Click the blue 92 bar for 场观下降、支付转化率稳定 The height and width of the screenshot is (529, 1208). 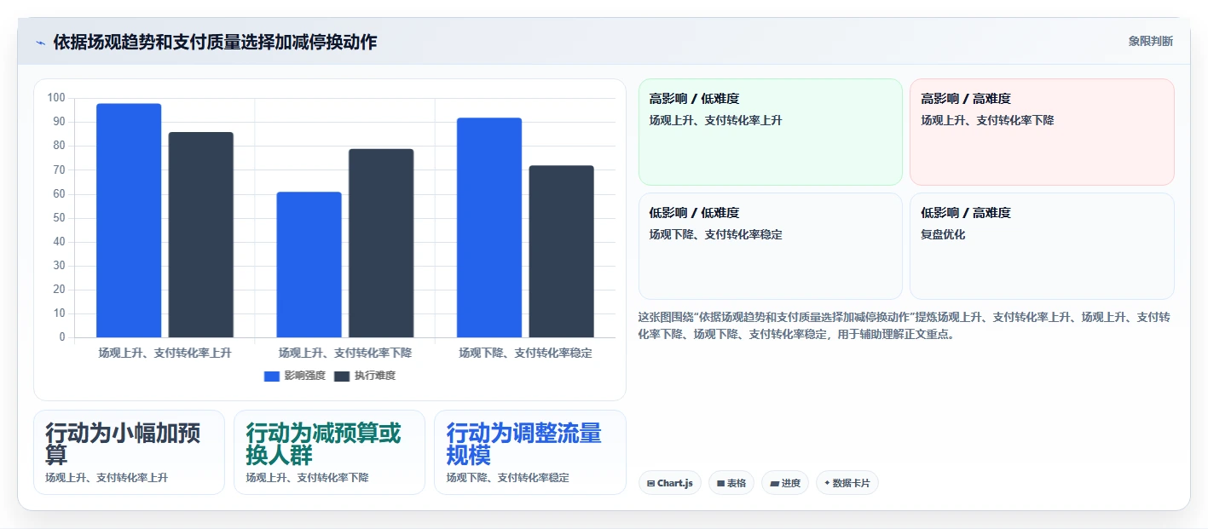489,227
